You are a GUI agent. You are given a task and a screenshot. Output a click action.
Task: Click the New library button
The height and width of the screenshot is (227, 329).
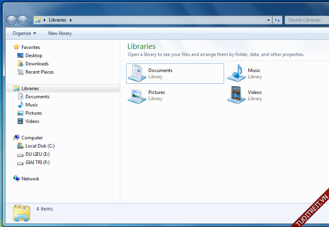click(x=60, y=33)
